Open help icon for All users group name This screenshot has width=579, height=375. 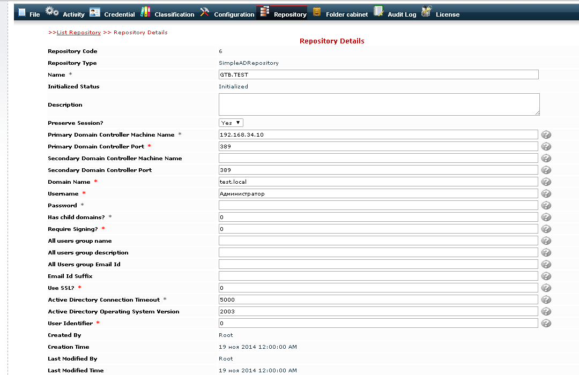click(546, 241)
